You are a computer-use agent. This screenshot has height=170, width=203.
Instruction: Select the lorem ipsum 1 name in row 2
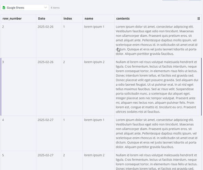coord(94,27)
